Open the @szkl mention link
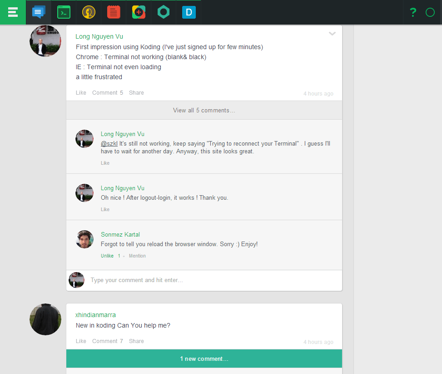 point(109,144)
